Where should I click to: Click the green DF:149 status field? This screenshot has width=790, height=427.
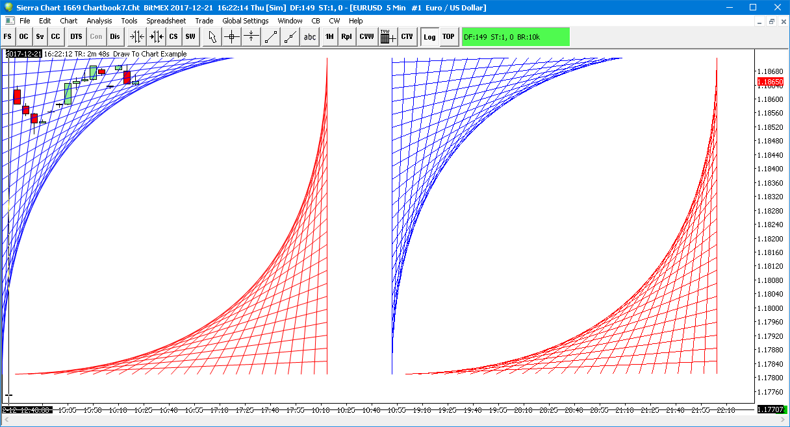coord(516,37)
